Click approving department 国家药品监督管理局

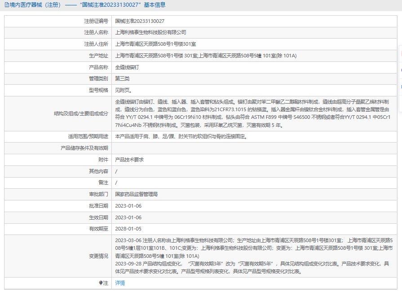click(136, 194)
